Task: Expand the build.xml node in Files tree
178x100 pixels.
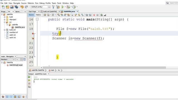Action: (x=4, y=30)
